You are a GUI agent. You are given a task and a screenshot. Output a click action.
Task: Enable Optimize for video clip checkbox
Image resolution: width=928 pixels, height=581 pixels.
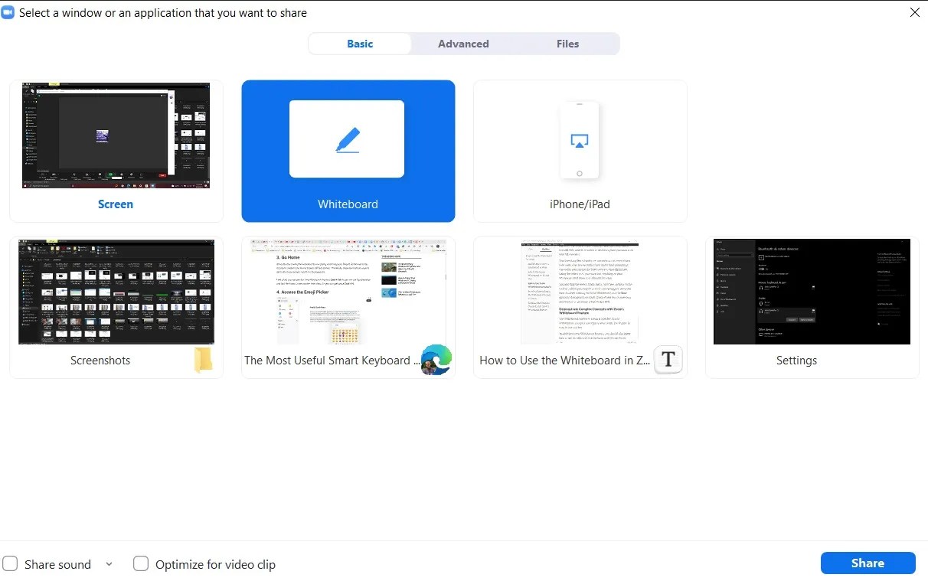141,564
